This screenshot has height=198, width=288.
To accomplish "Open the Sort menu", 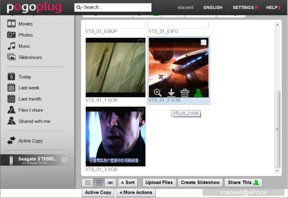I will 128,183.
